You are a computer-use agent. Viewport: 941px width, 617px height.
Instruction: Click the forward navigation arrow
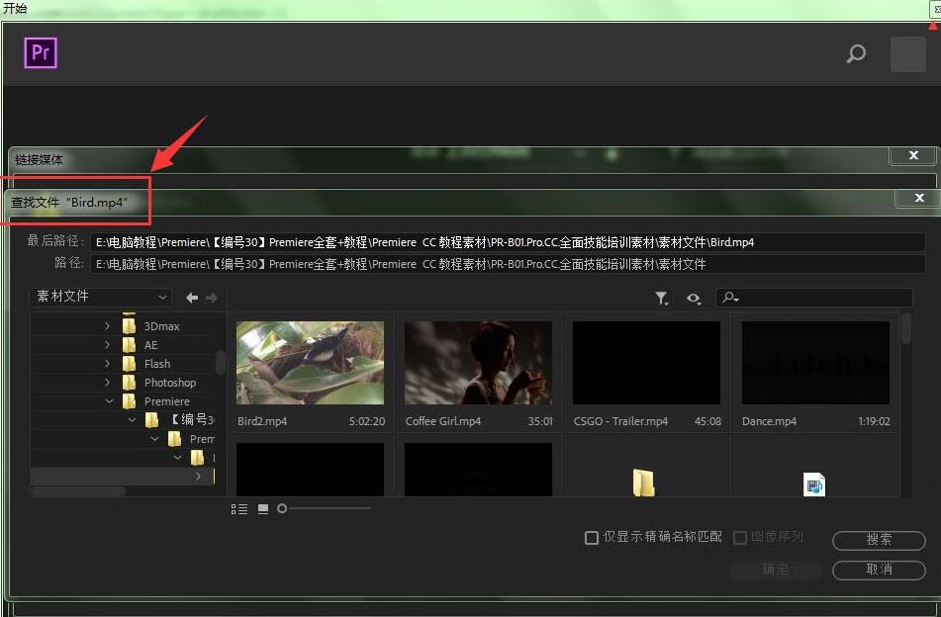point(210,296)
